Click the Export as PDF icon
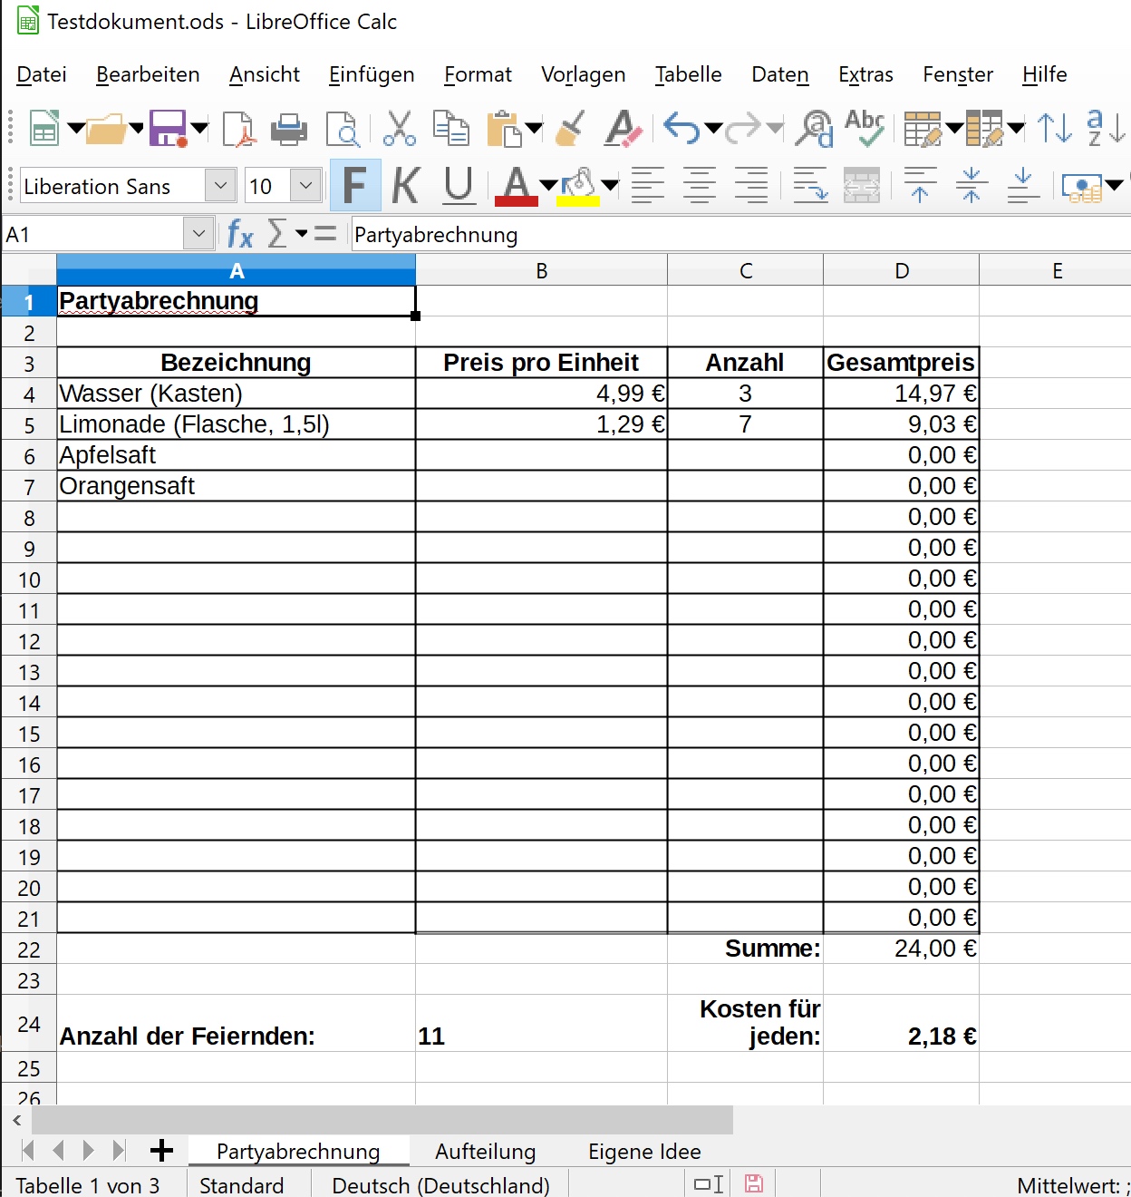The height and width of the screenshot is (1197, 1131). (239, 129)
